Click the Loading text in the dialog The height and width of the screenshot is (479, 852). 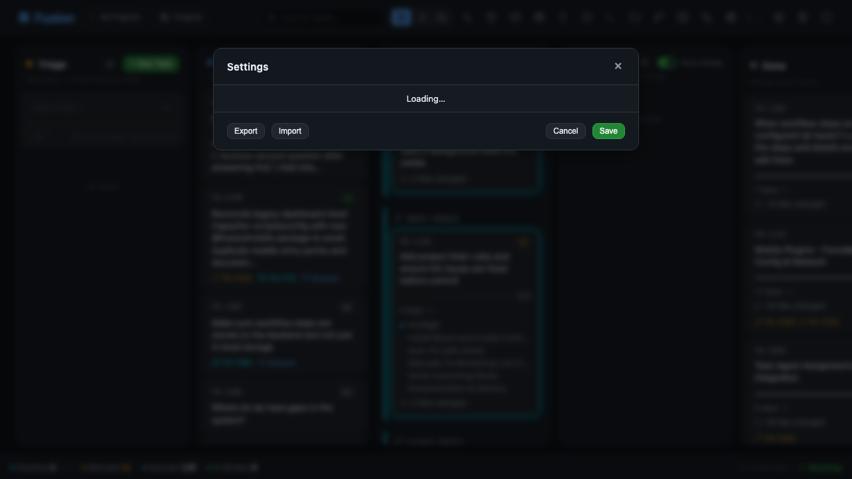coord(426,98)
